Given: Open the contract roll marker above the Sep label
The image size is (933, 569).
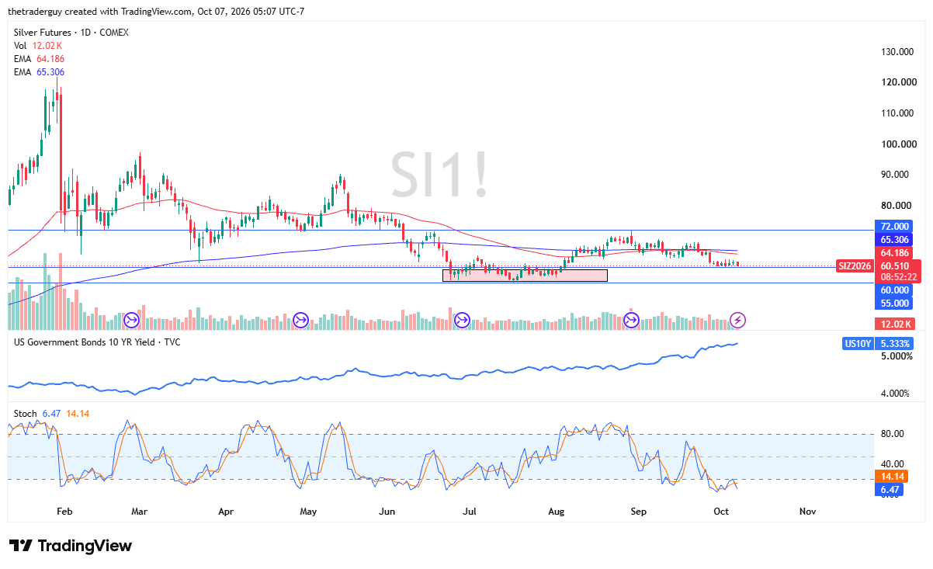Looking at the screenshot, I should [632, 320].
